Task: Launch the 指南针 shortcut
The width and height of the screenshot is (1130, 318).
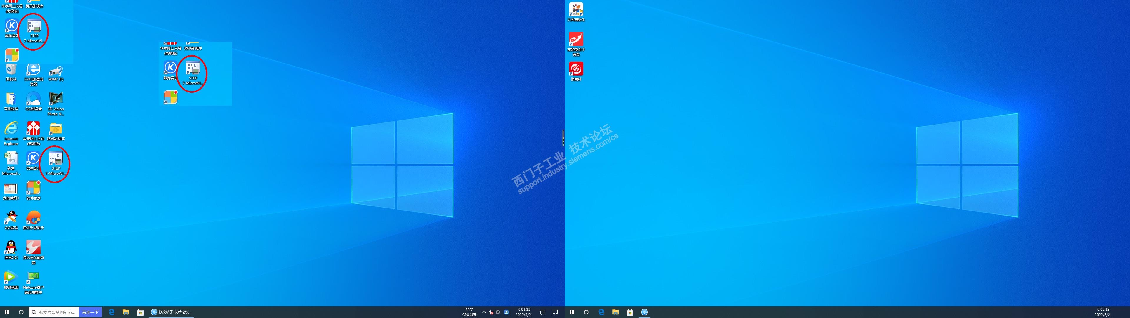Action: 576,69
